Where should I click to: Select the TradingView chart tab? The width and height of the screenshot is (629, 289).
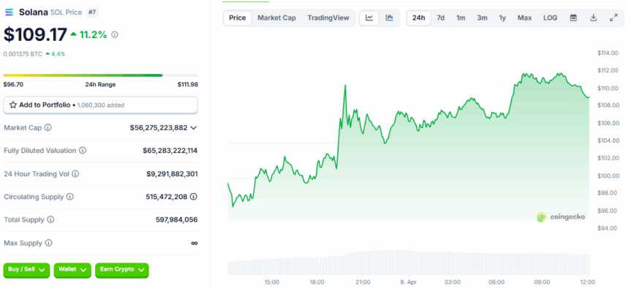coord(328,18)
